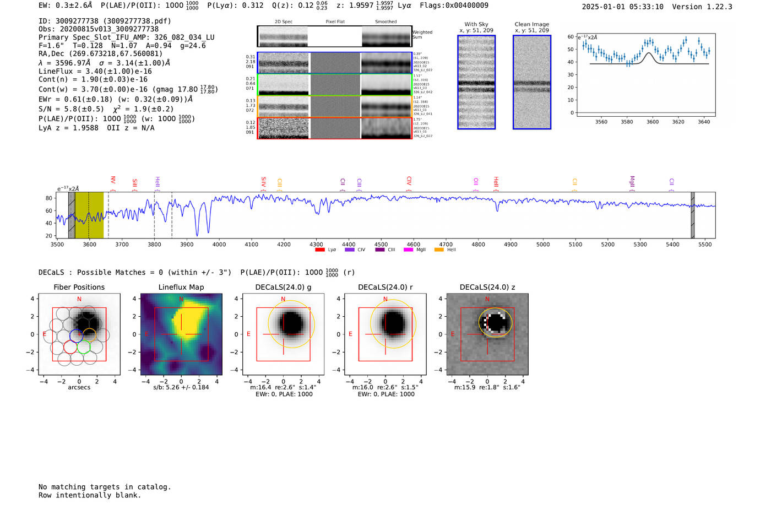Click the orange fiber circle in Fiber Positions
This screenshot has width=771, height=525.
(x=90, y=334)
